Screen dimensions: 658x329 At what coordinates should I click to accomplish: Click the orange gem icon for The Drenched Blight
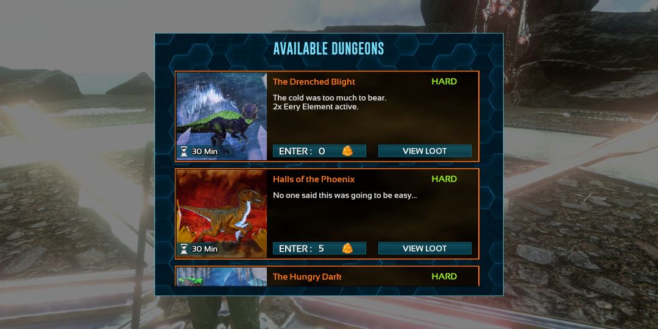[347, 151]
